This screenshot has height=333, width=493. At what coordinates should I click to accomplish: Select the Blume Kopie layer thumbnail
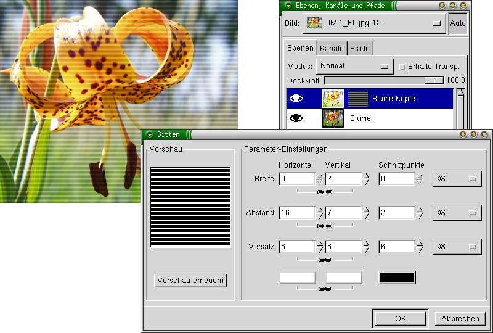click(x=333, y=99)
